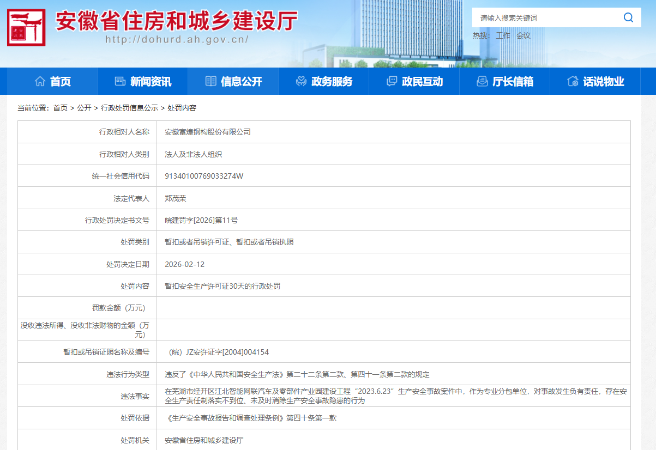Select the 厅长信箱 navigation item

(x=513, y=82)
